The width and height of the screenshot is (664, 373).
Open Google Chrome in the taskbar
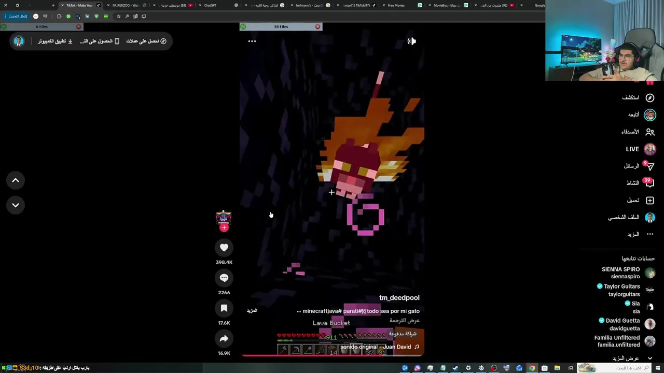pos(532,368)
